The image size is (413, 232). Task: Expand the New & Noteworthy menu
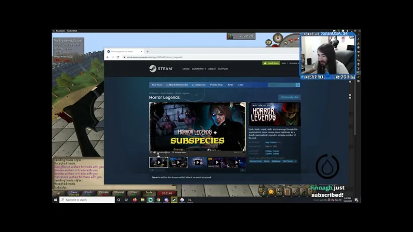pos(178,85)
